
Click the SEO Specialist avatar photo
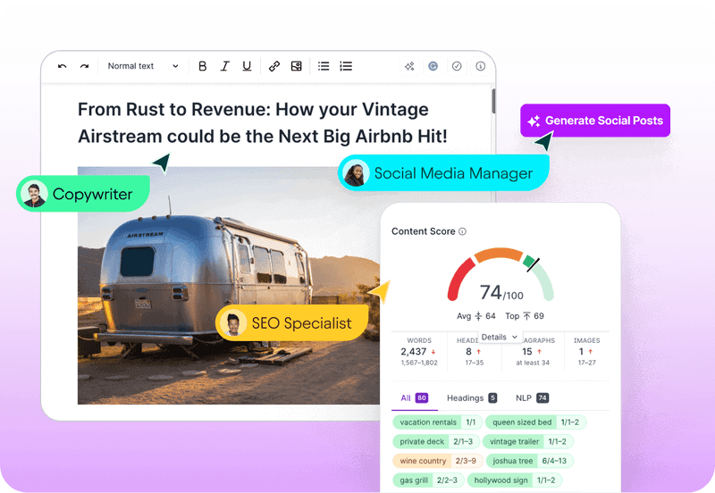233,323
